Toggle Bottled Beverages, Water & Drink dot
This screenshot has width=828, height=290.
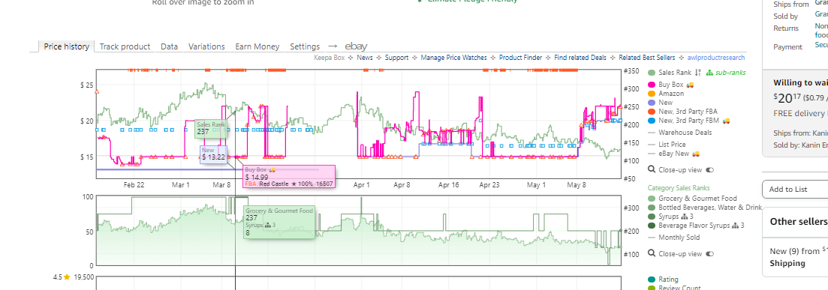tap(651, 208)
